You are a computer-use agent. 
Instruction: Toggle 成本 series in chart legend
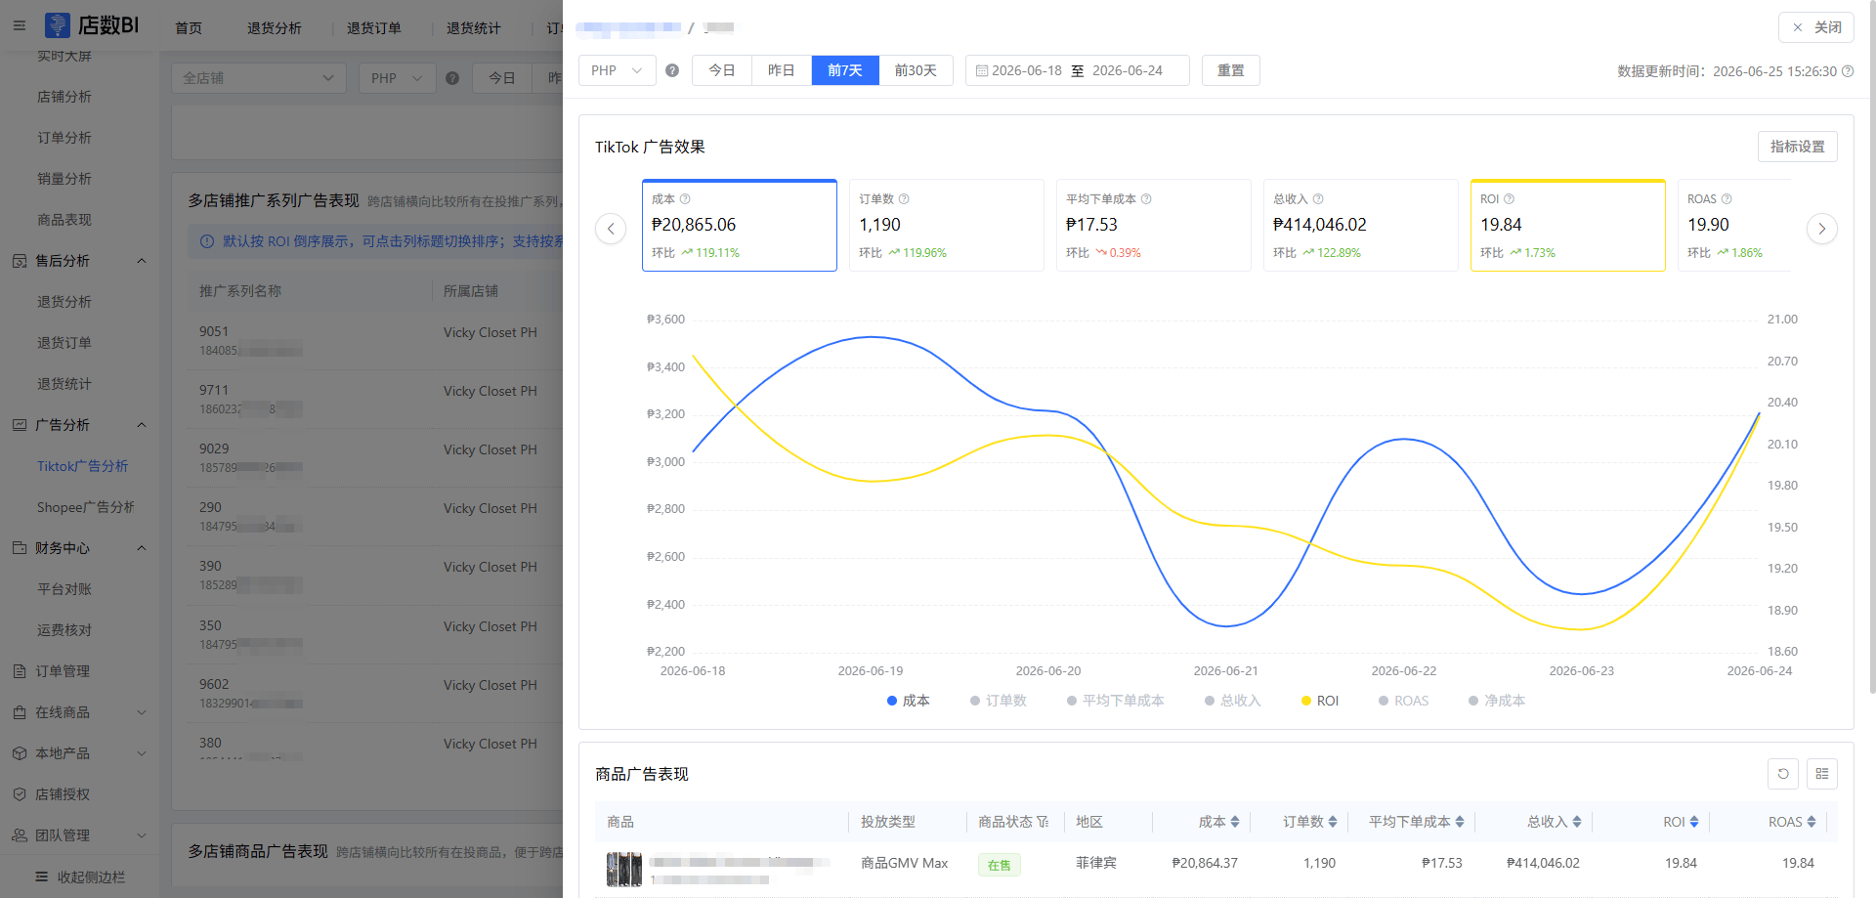(908, 701)
